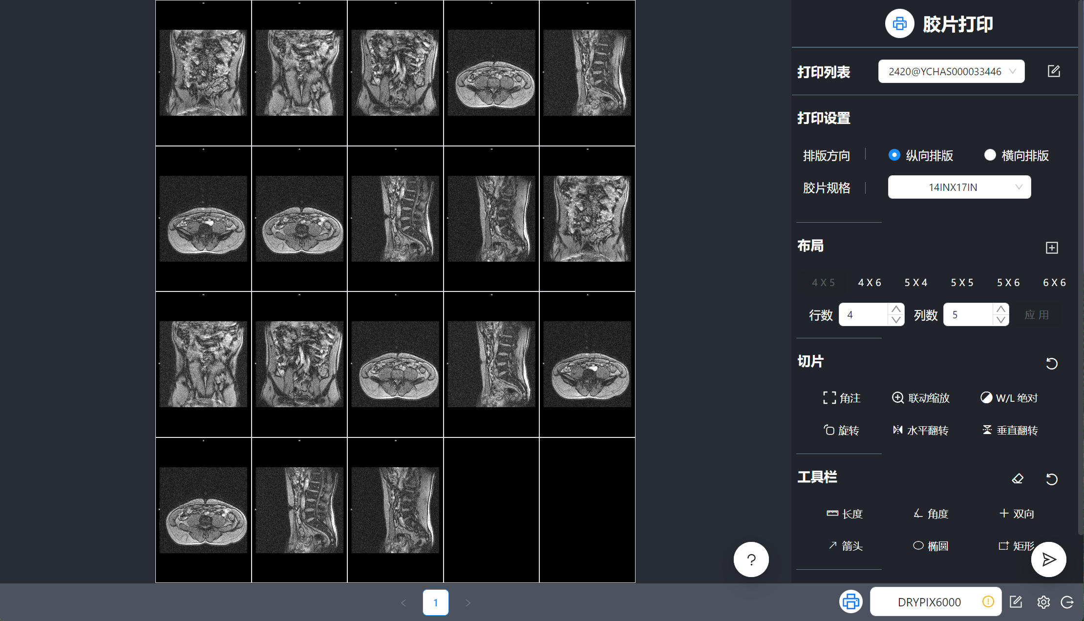Open the help question mark button
1084x621 pixels.
[751, 559]
